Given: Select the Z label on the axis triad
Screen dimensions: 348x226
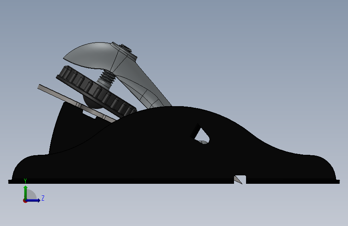Looking at the screenshot, I should [43, 198].
